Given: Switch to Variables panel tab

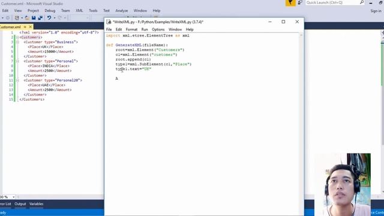Looking at the screenshot, I should [x=36, y=204].
